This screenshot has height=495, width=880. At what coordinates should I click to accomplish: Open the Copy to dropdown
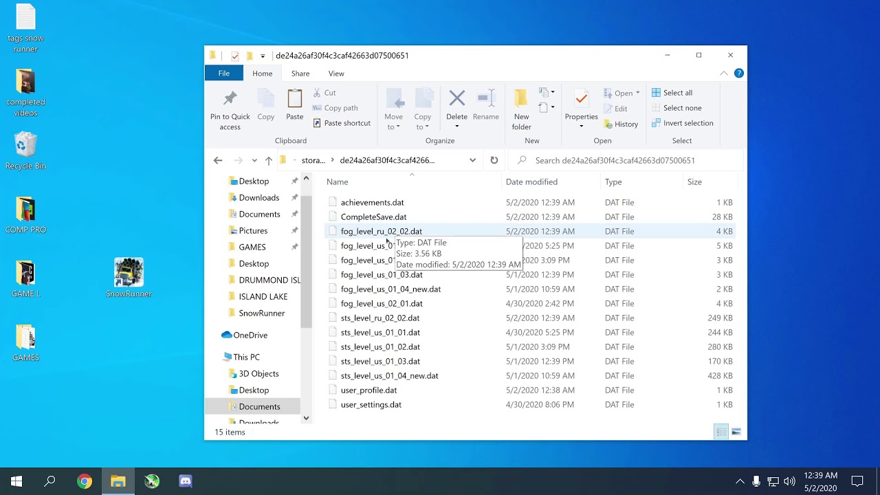tap(423, 122)
